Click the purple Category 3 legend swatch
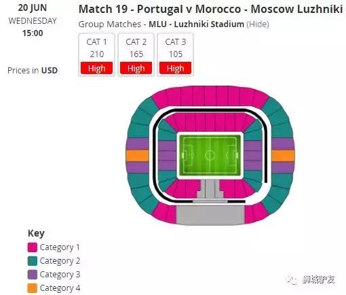This screenshot has height=295, width=346. 33,275
